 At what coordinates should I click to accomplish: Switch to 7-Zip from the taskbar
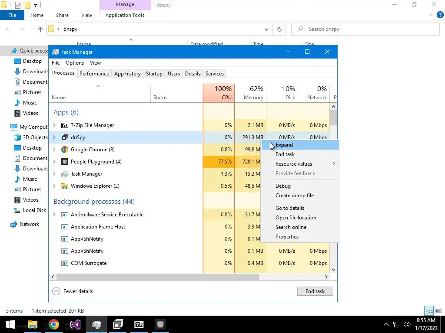click(x=139, y=324)
